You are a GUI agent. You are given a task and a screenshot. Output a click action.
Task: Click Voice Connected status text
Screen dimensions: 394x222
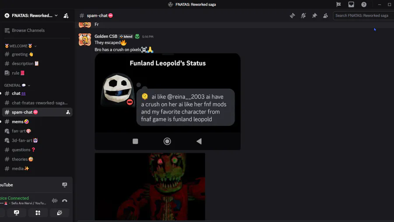14,198
